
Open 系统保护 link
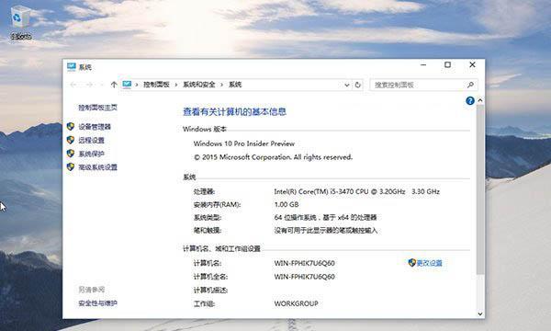coord(91,154)
